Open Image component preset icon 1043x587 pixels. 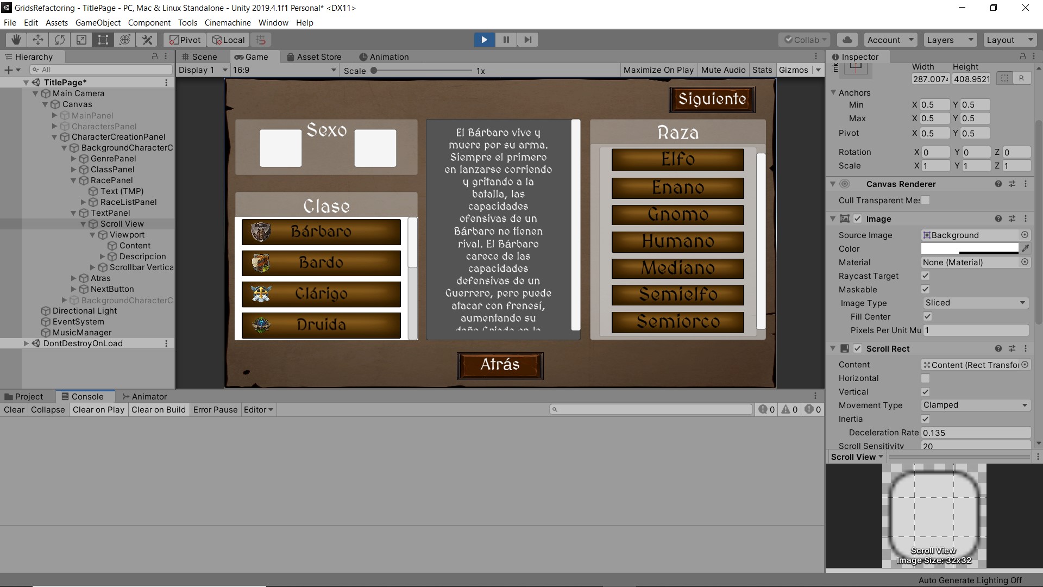coord(1011,218)
